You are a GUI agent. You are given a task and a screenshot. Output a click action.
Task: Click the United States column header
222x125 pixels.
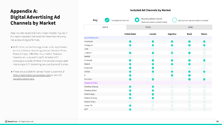[x=130, y=34]
